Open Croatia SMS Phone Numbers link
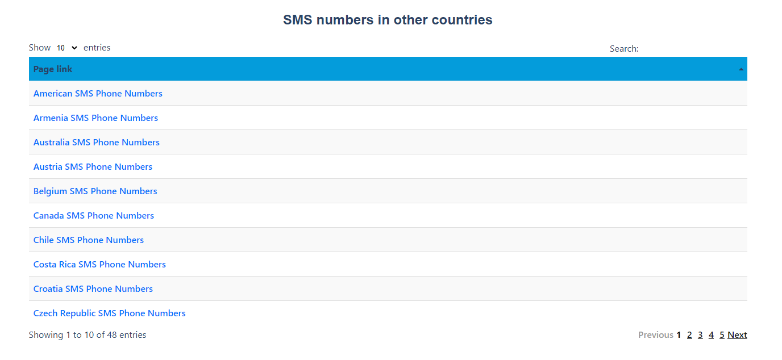 (x=93, y=289)
